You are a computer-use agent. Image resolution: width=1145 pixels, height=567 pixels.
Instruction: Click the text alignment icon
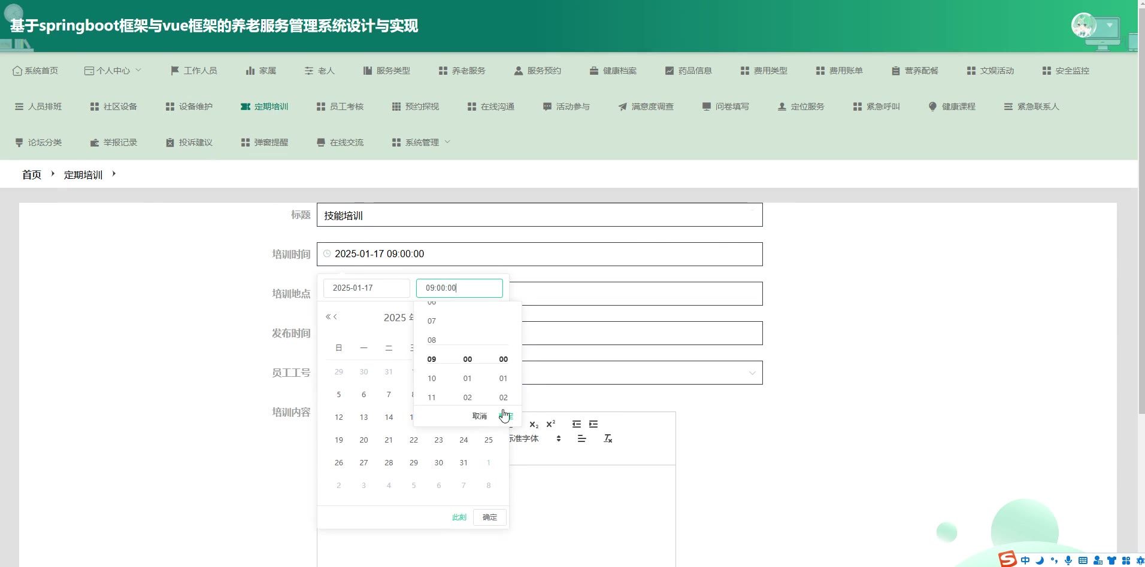pos(581,439)
